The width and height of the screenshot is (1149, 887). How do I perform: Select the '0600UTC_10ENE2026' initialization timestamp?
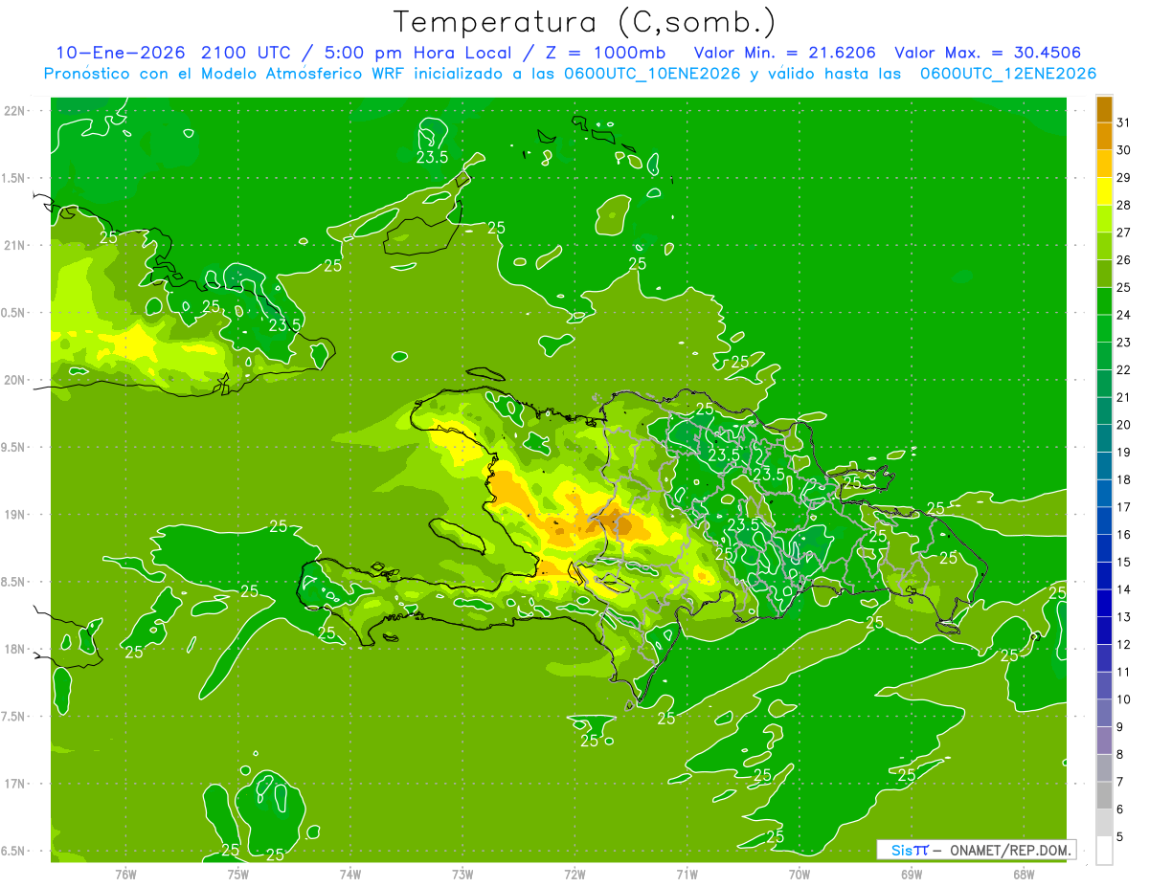[x=651, y=74]
